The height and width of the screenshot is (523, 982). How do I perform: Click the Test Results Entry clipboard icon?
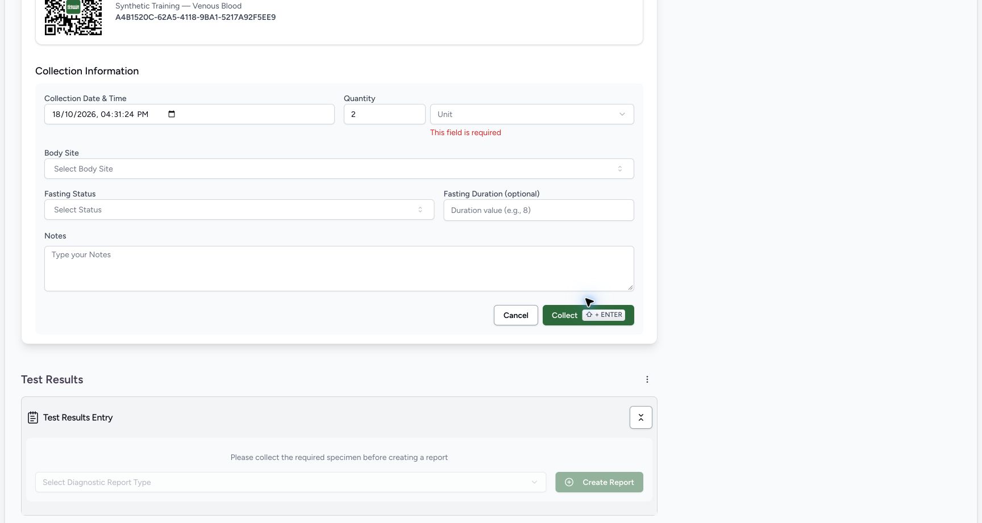point(33,418)
